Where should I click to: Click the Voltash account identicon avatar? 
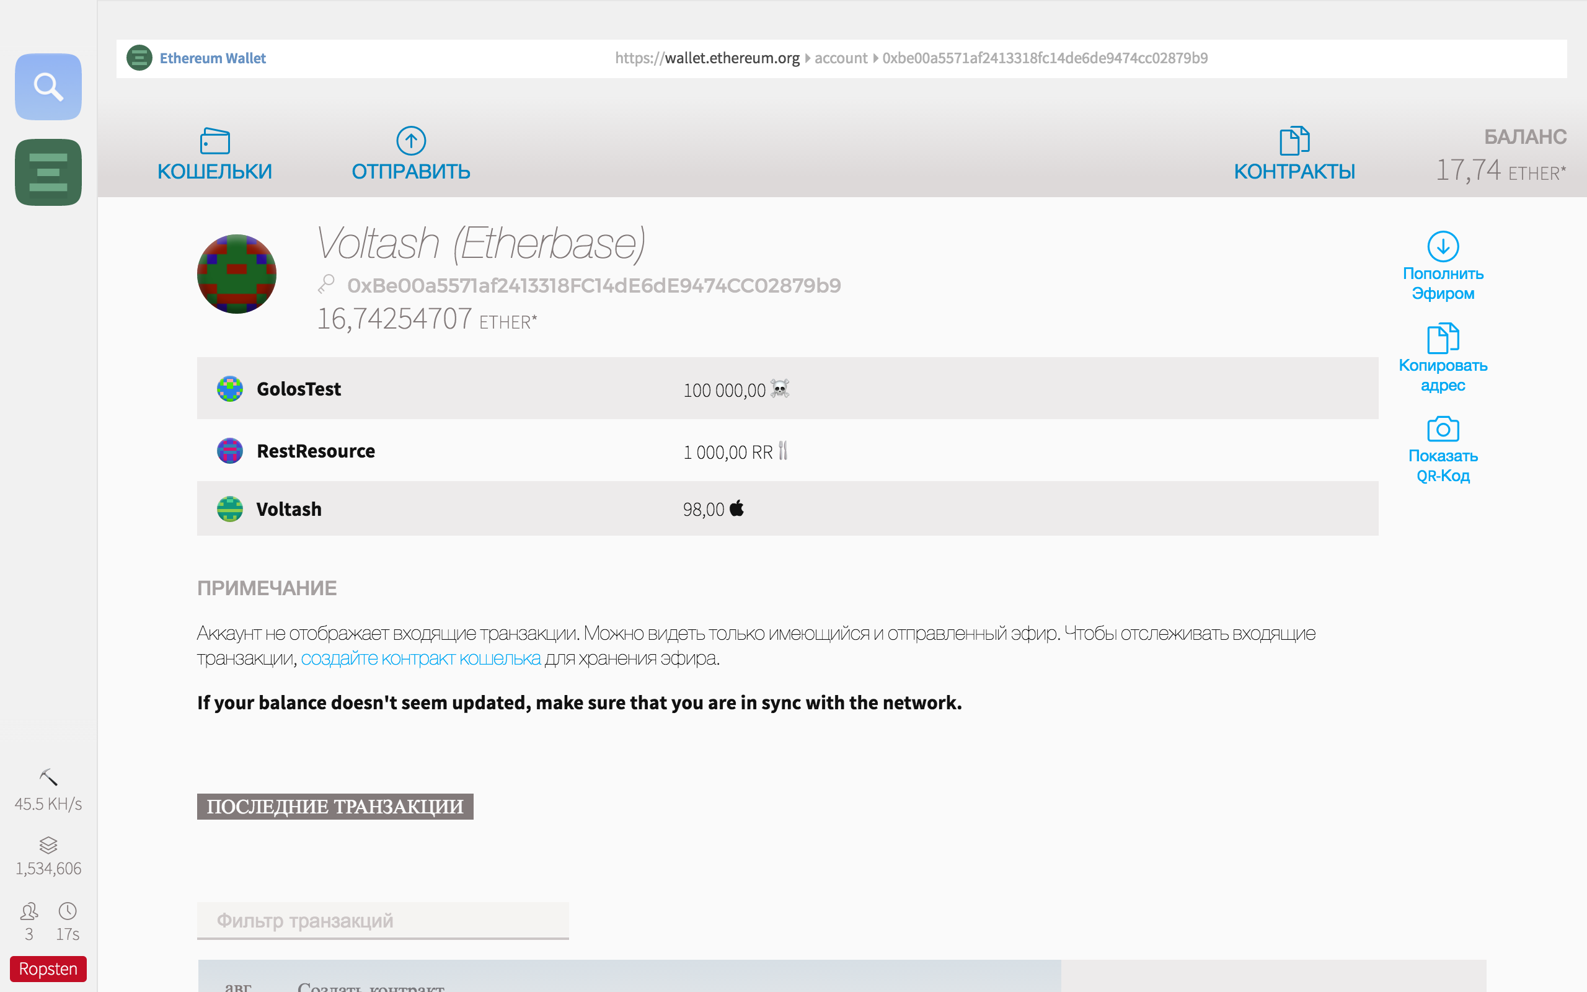coord(237,273)
